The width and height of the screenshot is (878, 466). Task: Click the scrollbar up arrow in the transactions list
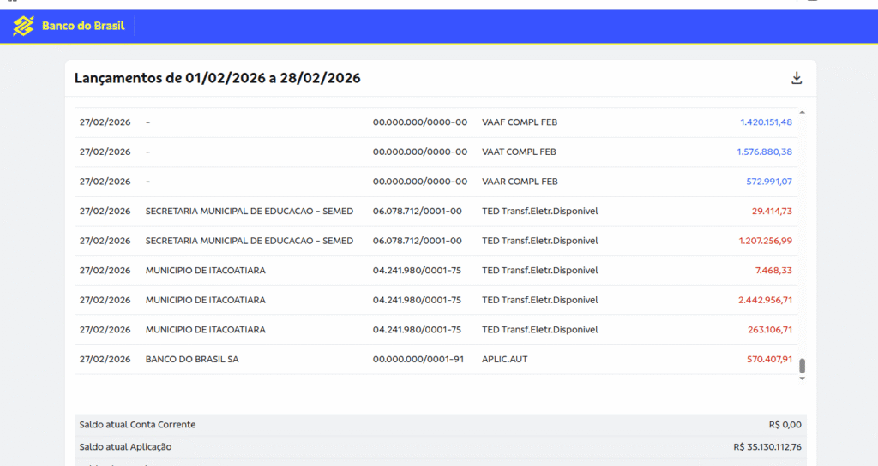802,112
